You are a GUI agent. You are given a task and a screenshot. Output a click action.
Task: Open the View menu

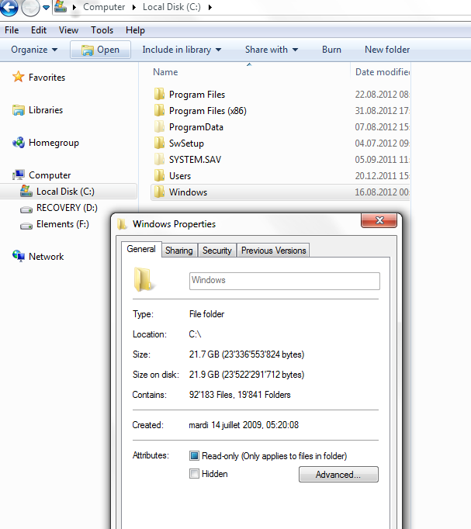tap(68, 30)
